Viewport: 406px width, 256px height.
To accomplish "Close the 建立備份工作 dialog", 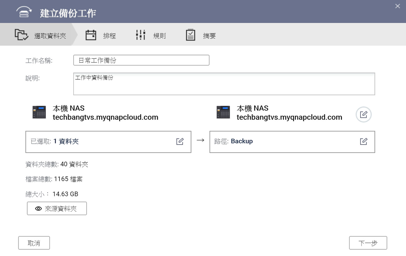I will (x=398, y=6).
